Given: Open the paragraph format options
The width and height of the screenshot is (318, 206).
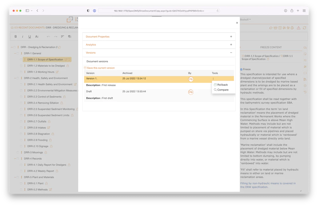Looking at the screenshot, I should 70,37.
